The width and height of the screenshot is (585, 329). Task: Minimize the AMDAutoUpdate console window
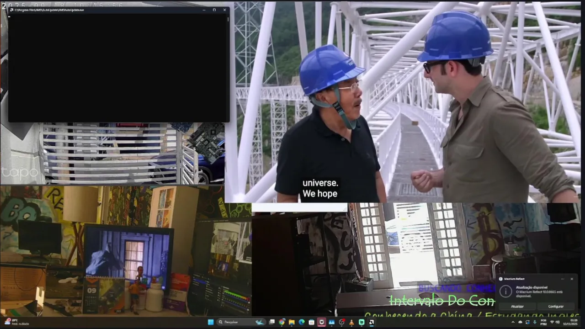coord(204,10)
